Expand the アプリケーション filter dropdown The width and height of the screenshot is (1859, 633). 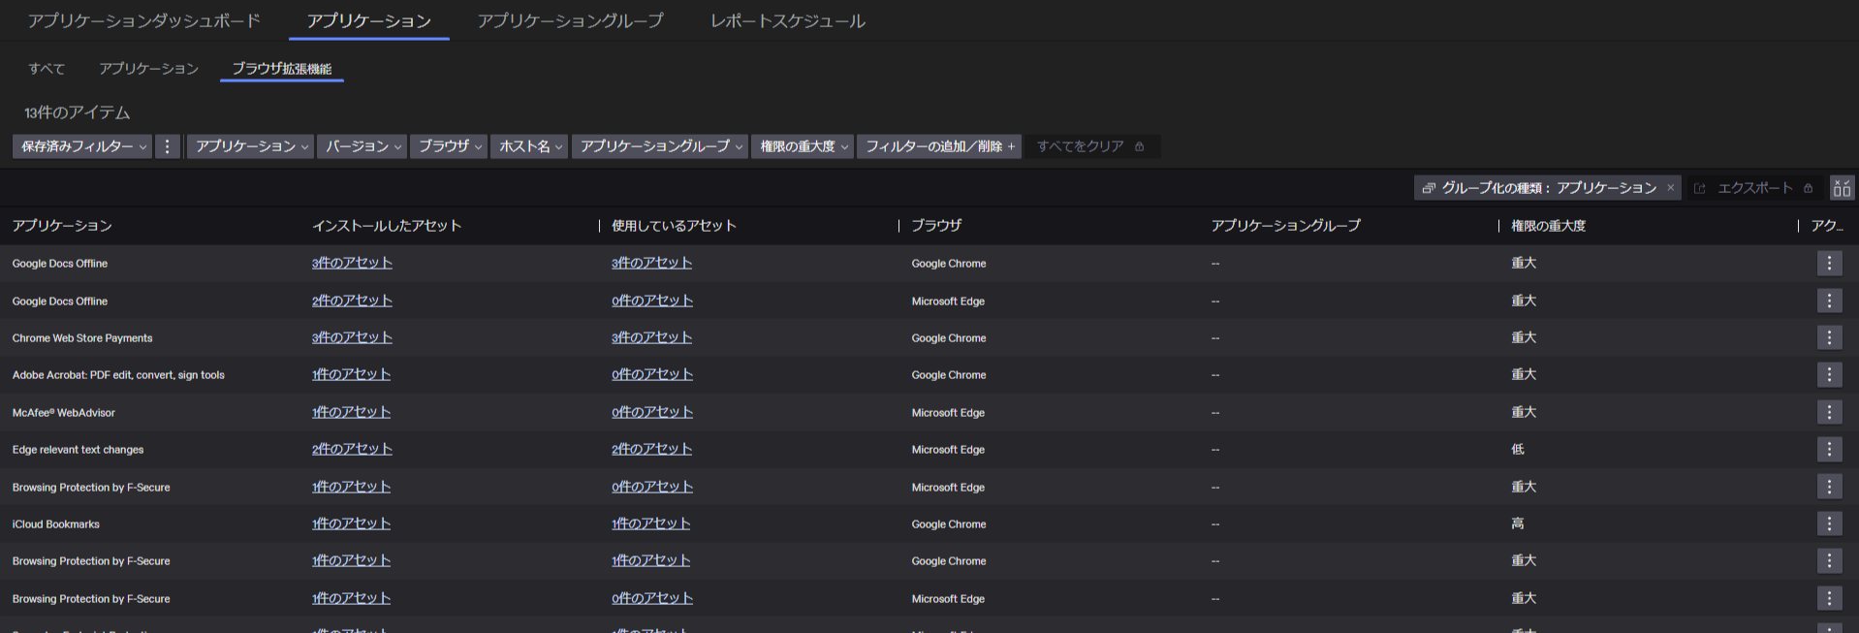(251, 146)
